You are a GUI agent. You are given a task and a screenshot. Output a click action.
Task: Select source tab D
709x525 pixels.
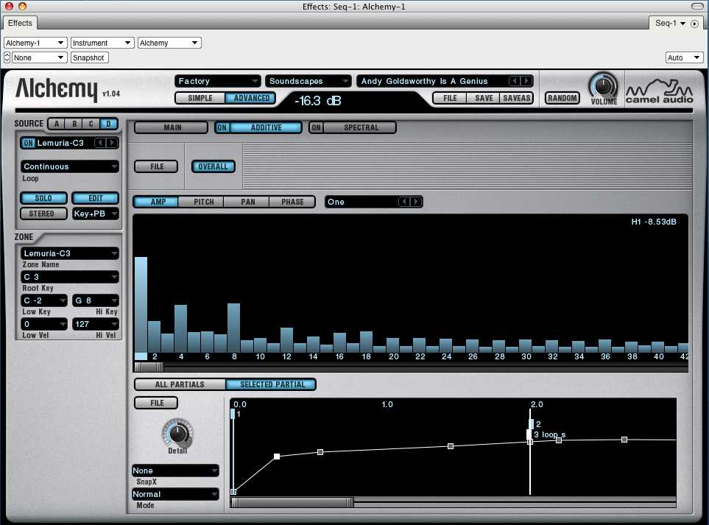(x=108, y=124)
